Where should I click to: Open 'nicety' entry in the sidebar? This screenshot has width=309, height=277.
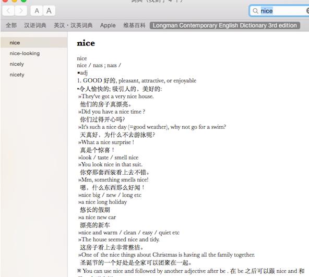[x=34, y=75]
